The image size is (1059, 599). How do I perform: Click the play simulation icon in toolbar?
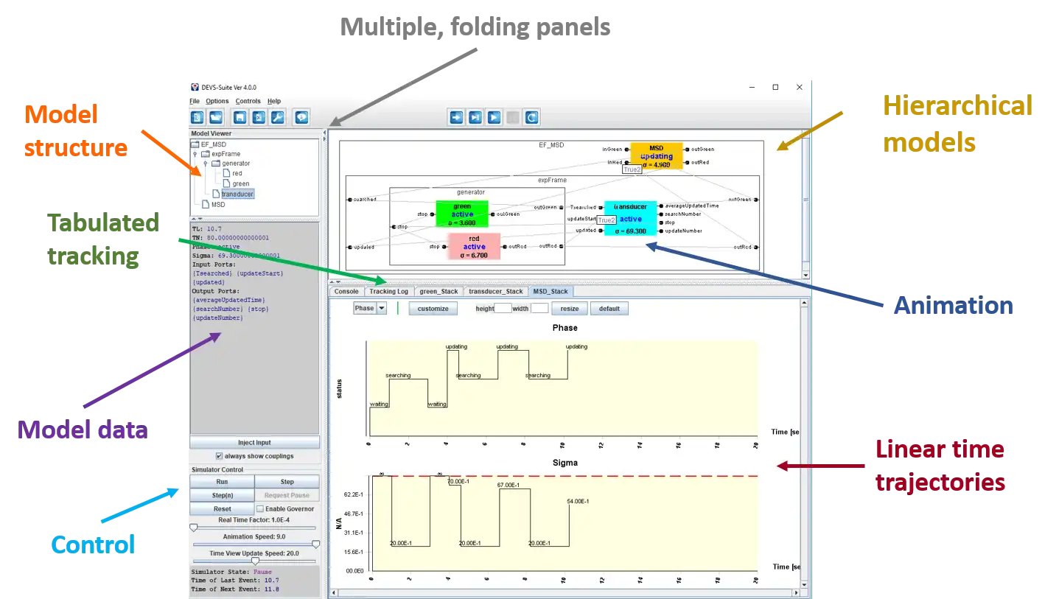[x=494, y=117]
